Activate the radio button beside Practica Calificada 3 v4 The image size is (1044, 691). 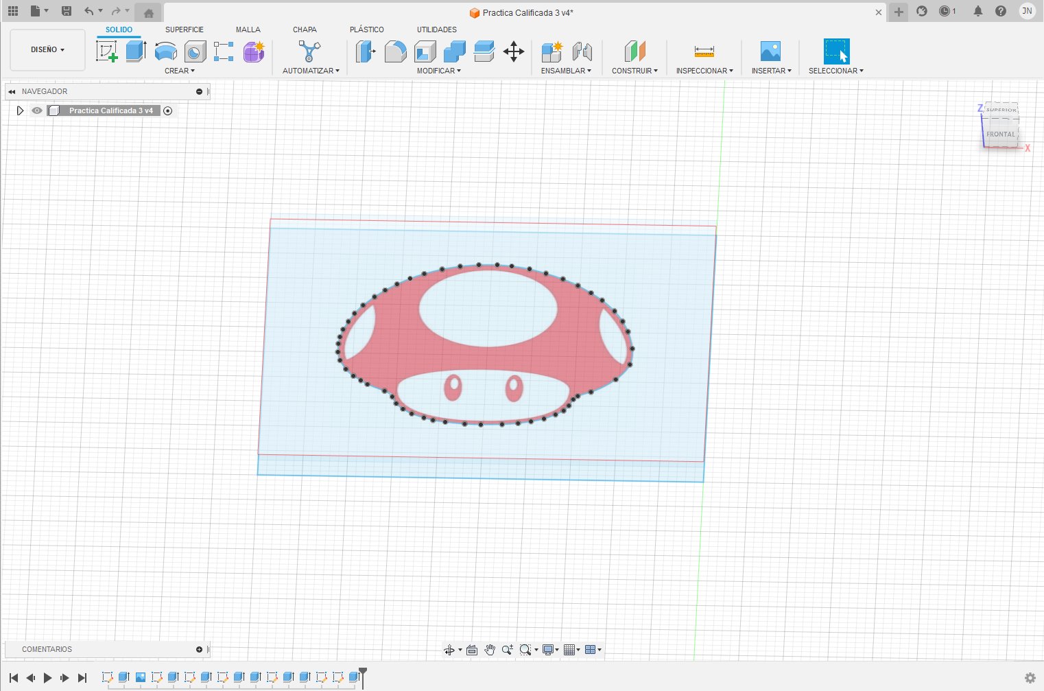(168, 110)
